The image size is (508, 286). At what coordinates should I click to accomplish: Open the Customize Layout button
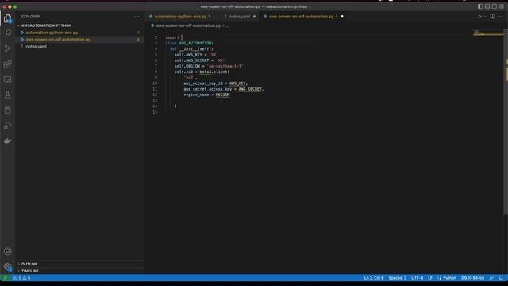[502, 6]
